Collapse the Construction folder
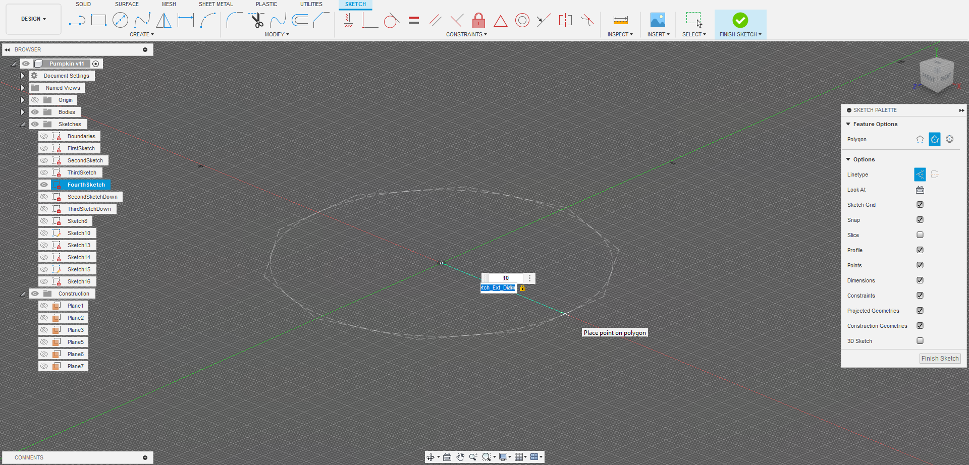The height and width of the screenshot is (465, 969). pos(22,294)
